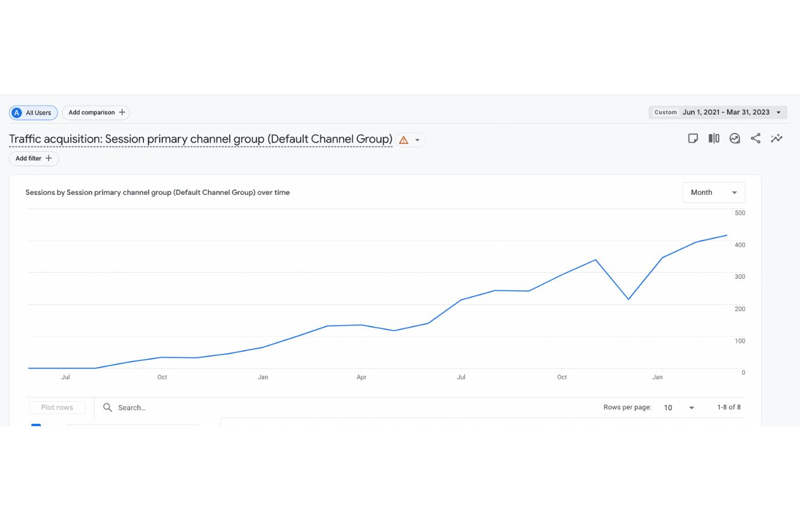Click the orange data warning triangle
The height and width of the screenshot is (520, 800).
click(x=403, y=140)
